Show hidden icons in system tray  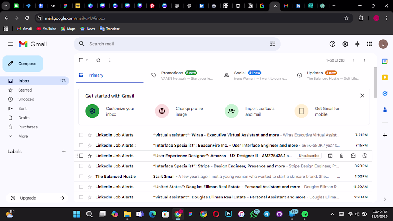(x=332, y=214)
